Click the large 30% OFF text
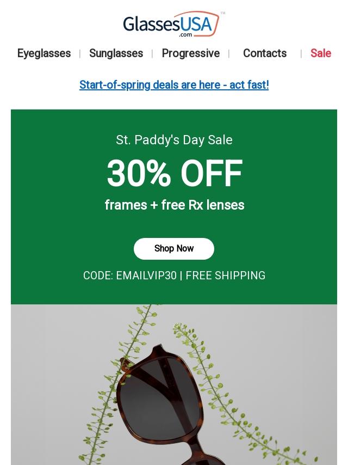Screen dimensions: 348x465 coord(174,174)
